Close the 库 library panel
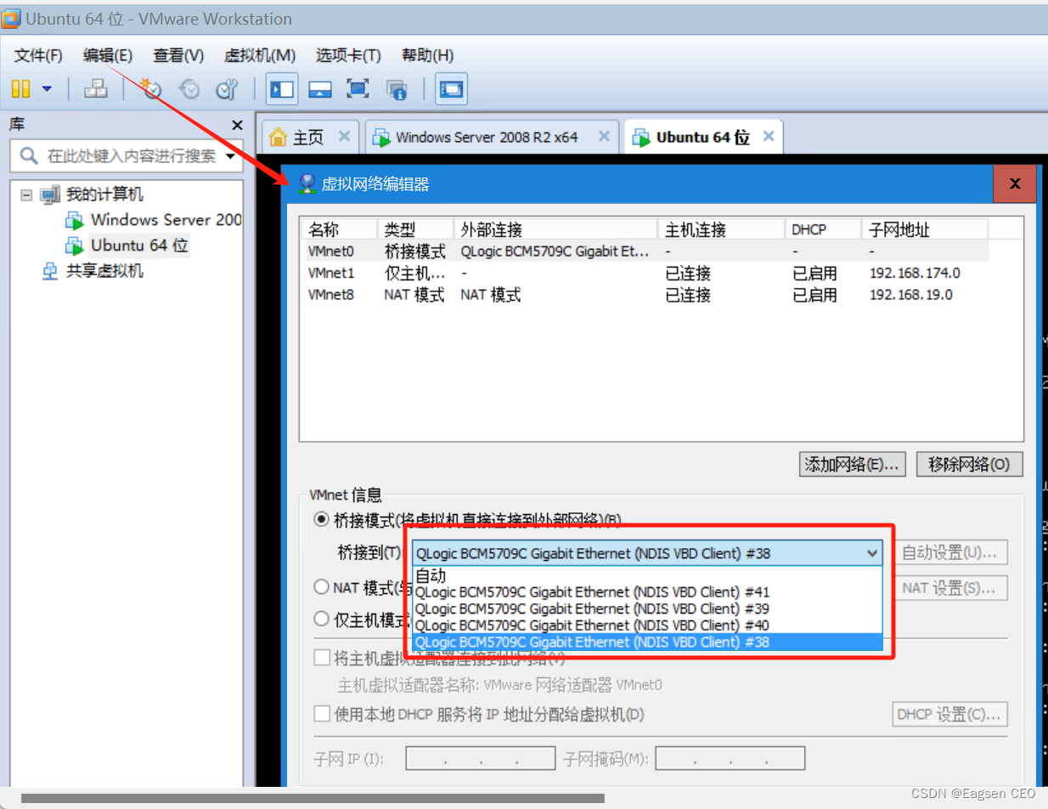Screen dimensions: 1048x809 [237, 125]
